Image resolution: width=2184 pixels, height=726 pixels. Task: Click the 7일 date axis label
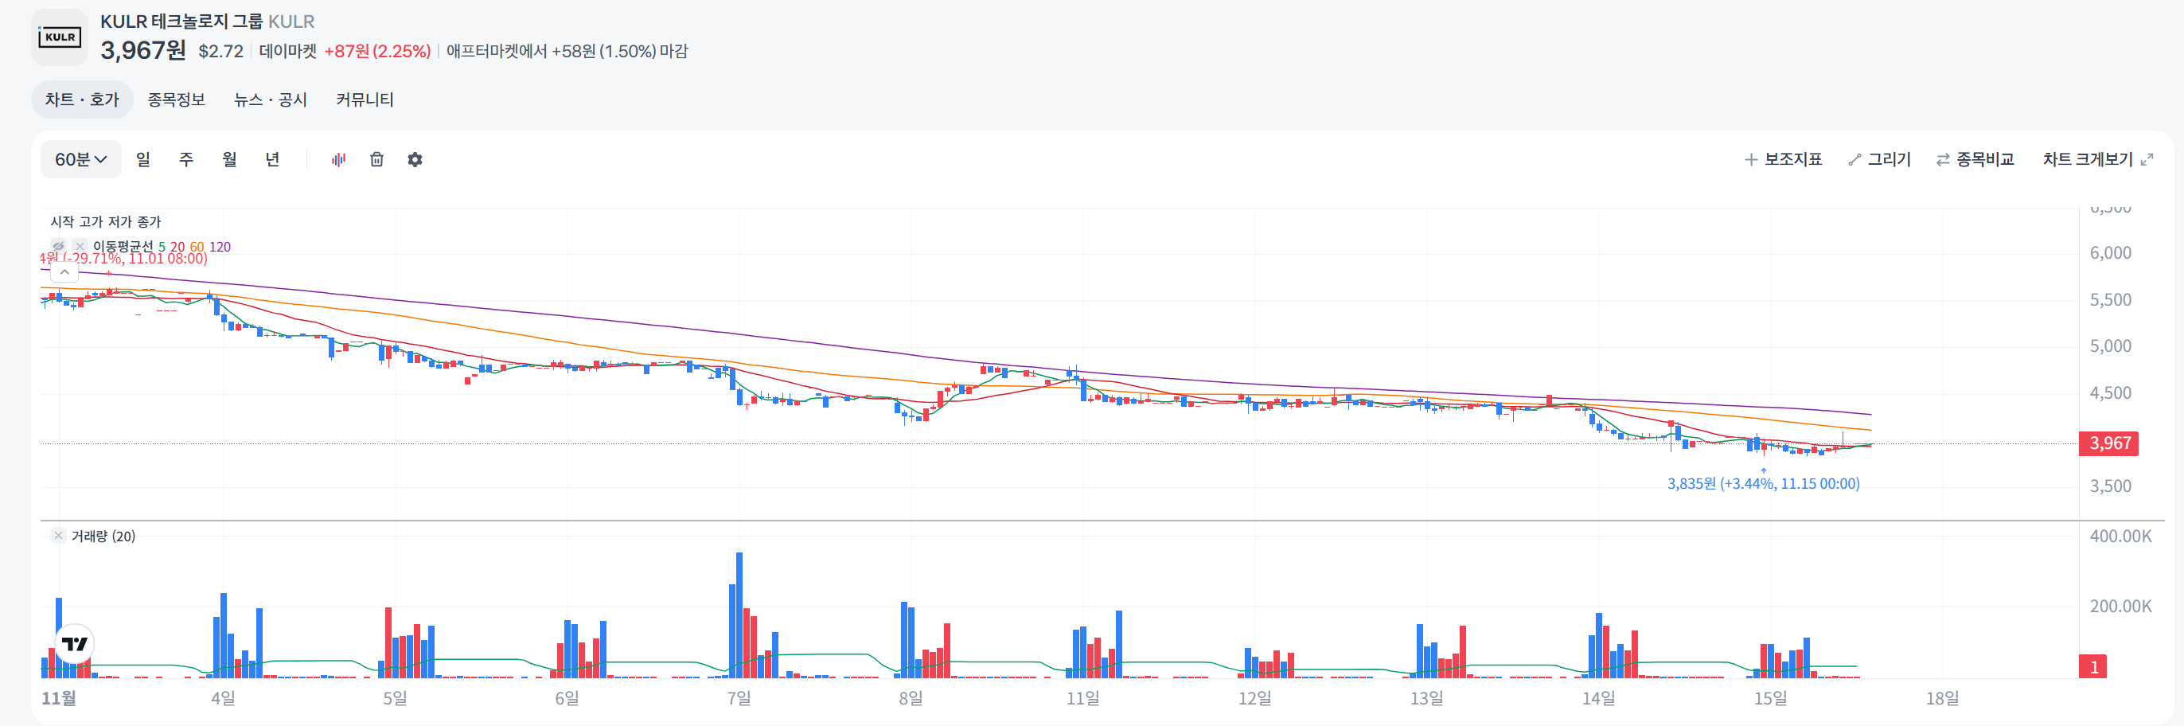pyautogui.click(x=739, y=698)
